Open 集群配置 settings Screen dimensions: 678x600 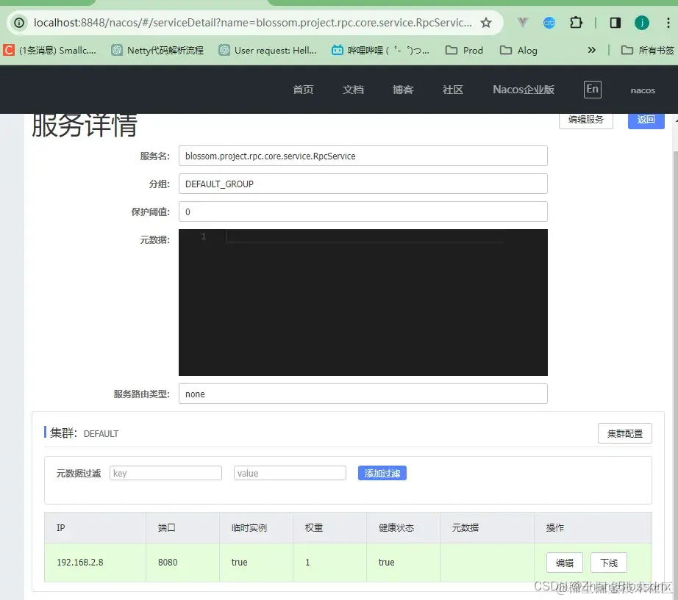(624, 433)
